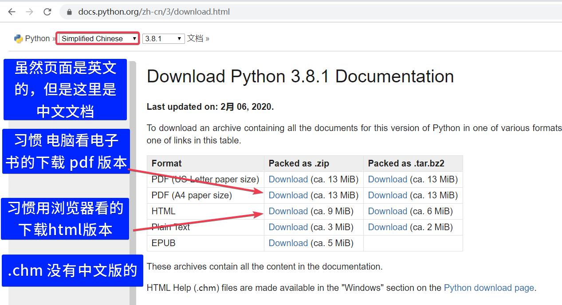Download Plain Text as .tar.bz2
This screenshot has height=305, width=562.
[387, 227]
